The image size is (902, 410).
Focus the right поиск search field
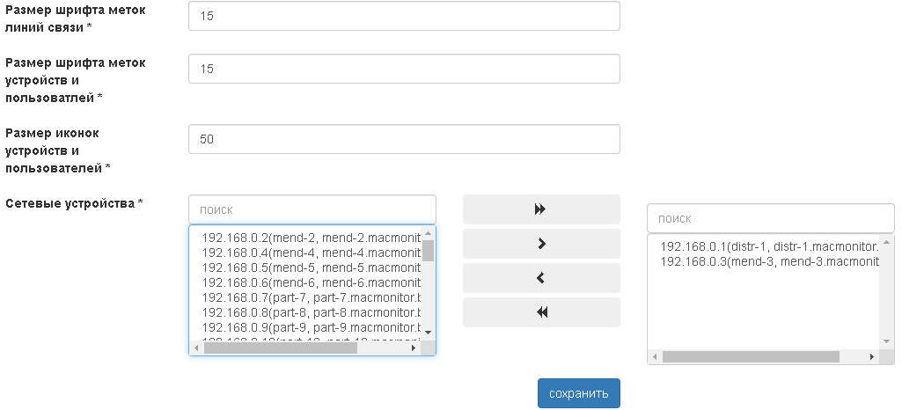click(770, 218)
